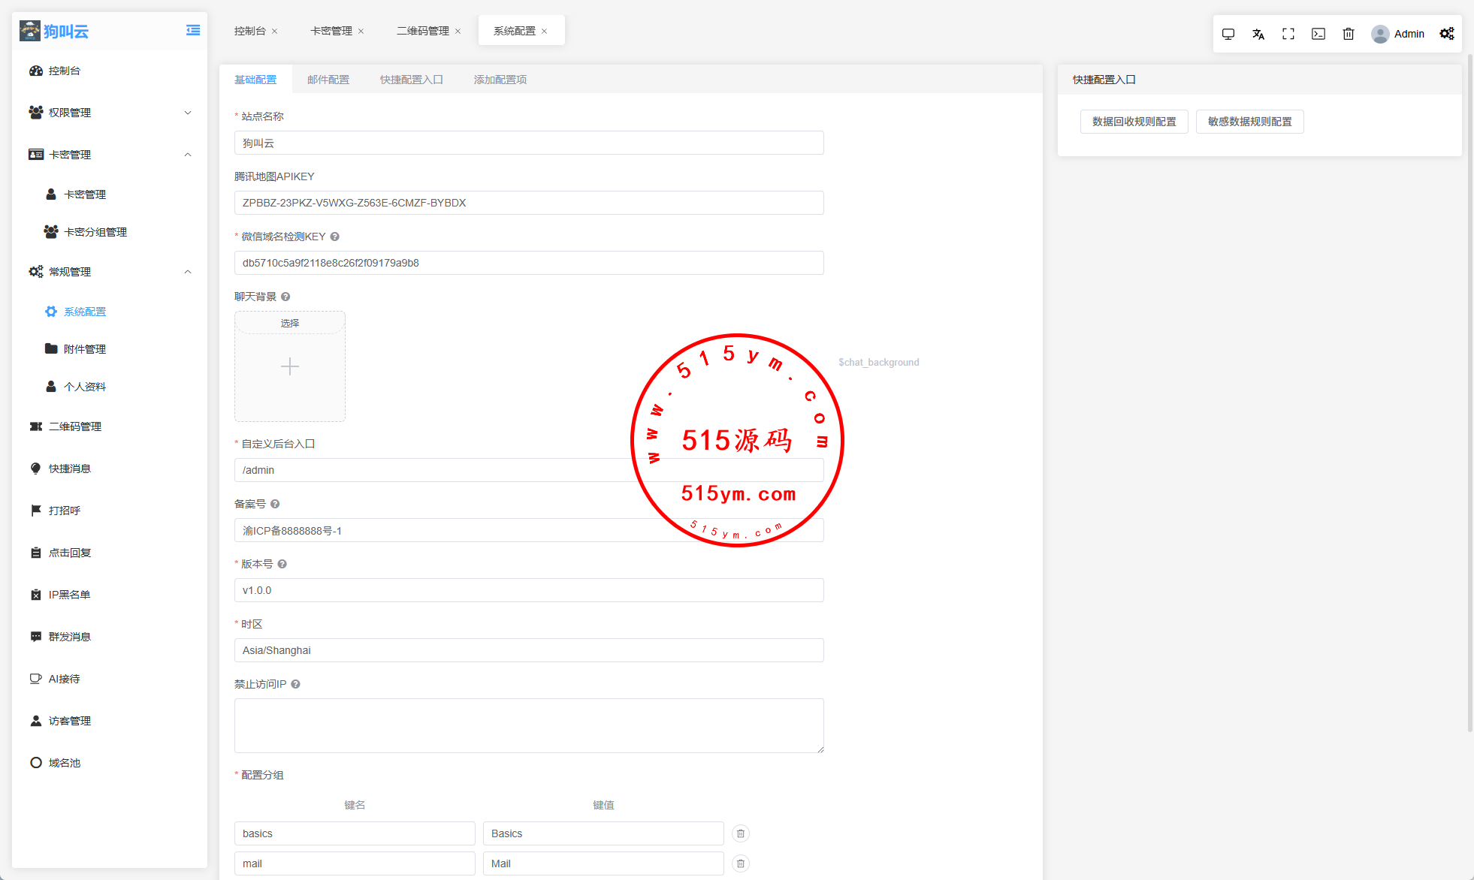Click the chat background upload plus area
The image size is (1474, 880).
click(x=290, y=366)
